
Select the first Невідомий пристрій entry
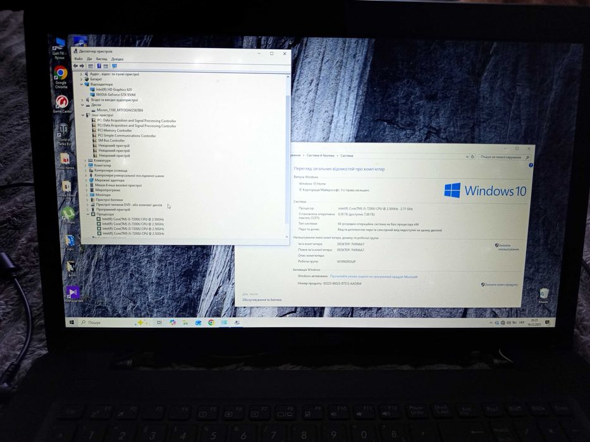[111, 145]
